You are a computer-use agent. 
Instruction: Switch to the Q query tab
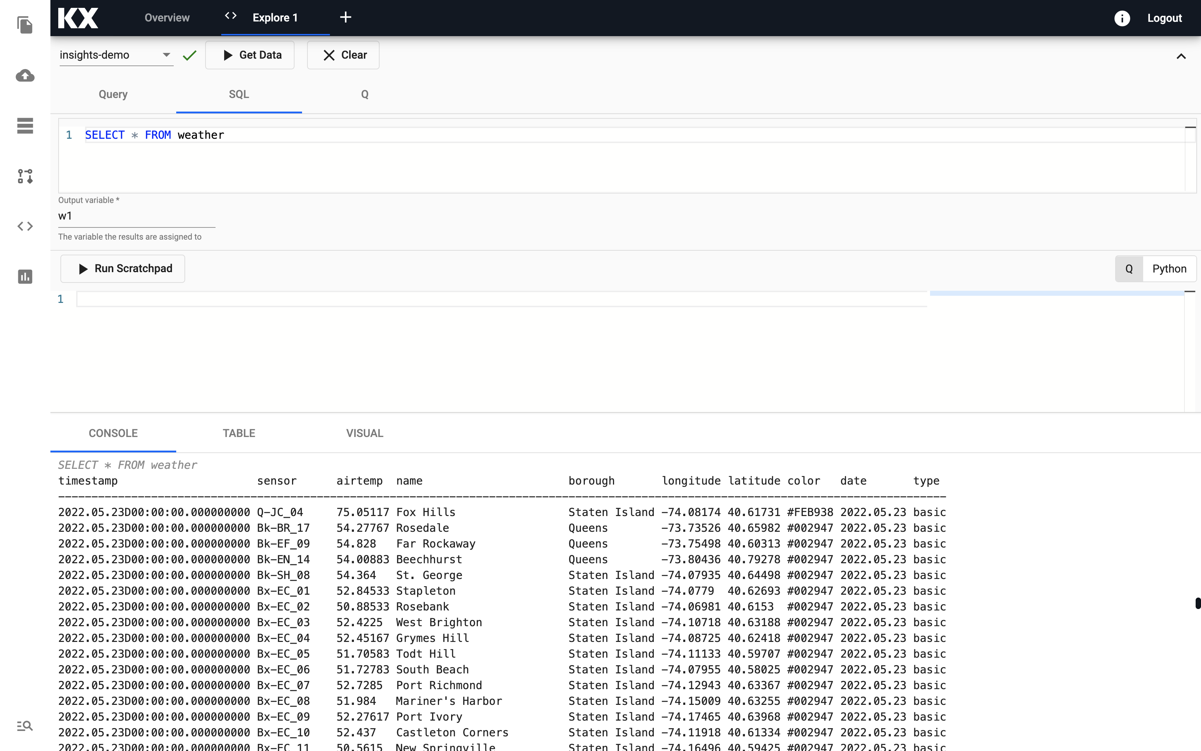[365, 94]
